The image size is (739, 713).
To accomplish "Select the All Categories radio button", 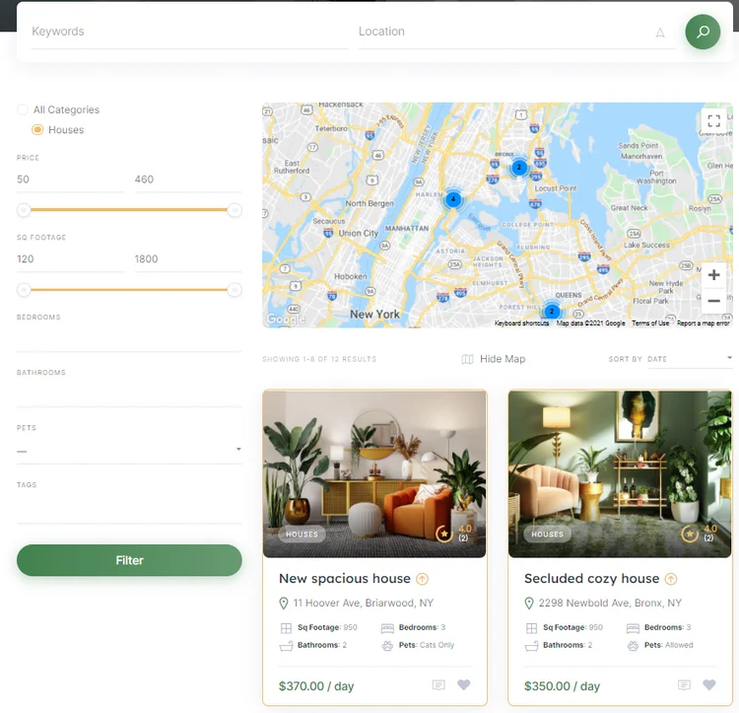I will (x=22, y=109).
